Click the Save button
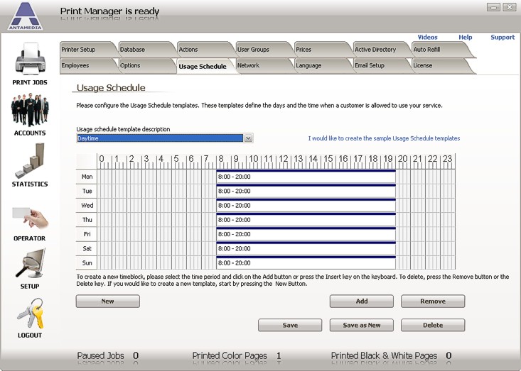The image size is (521, 371). tap(290, 325)
